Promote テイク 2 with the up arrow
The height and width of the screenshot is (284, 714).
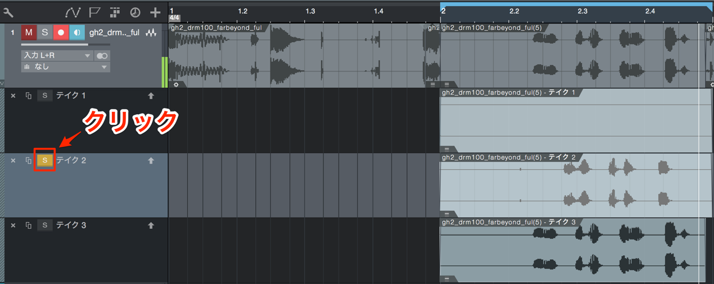[x=151, y=161]
